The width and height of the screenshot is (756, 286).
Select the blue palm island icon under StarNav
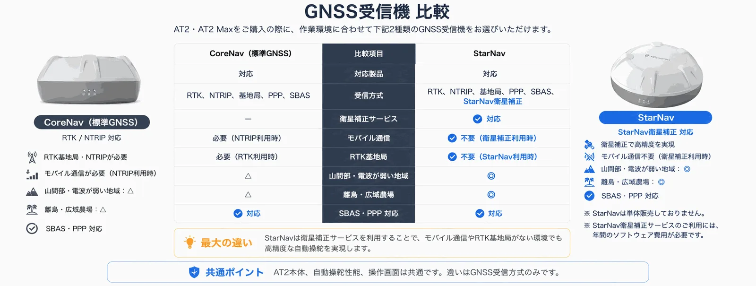pyautogui.click(x=589, y=182)
